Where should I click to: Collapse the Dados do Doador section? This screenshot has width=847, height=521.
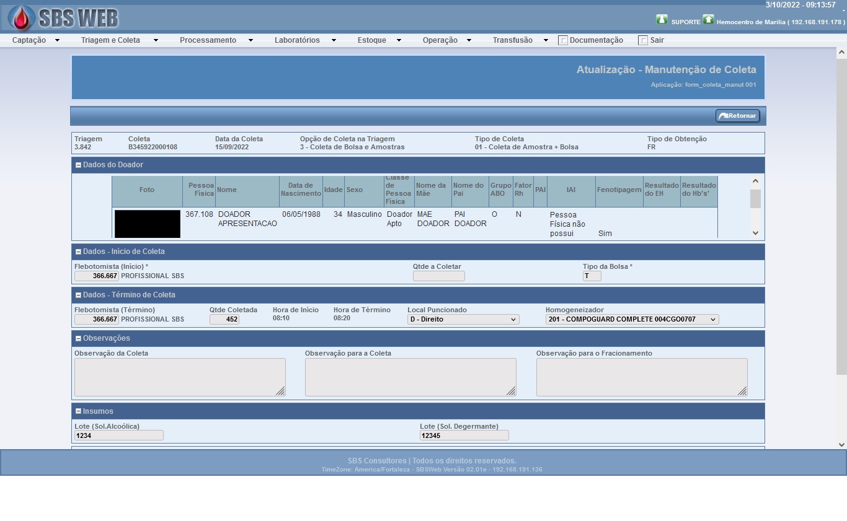(x=79, y=165)
